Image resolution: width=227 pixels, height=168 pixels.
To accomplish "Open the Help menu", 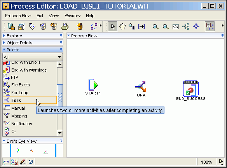I will click(90, 16).
